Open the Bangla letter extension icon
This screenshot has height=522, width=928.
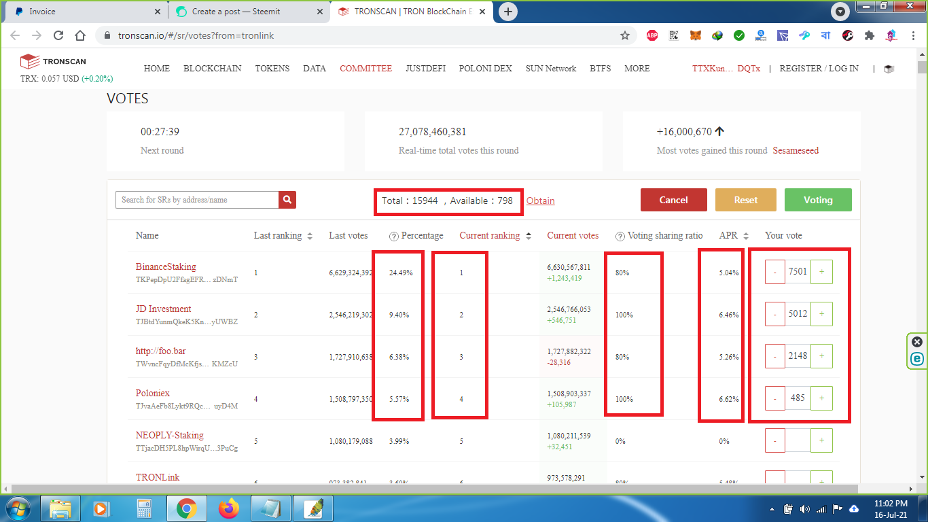click(826, 35)
